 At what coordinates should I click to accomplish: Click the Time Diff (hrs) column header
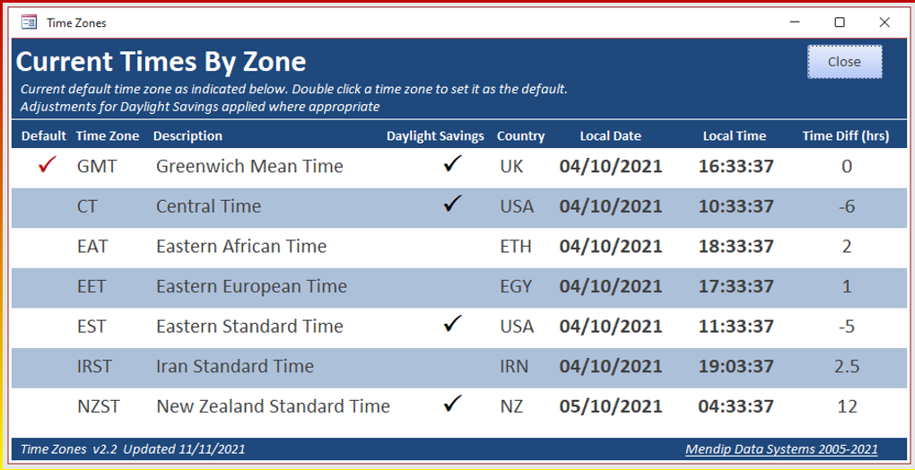click(845, 136)
